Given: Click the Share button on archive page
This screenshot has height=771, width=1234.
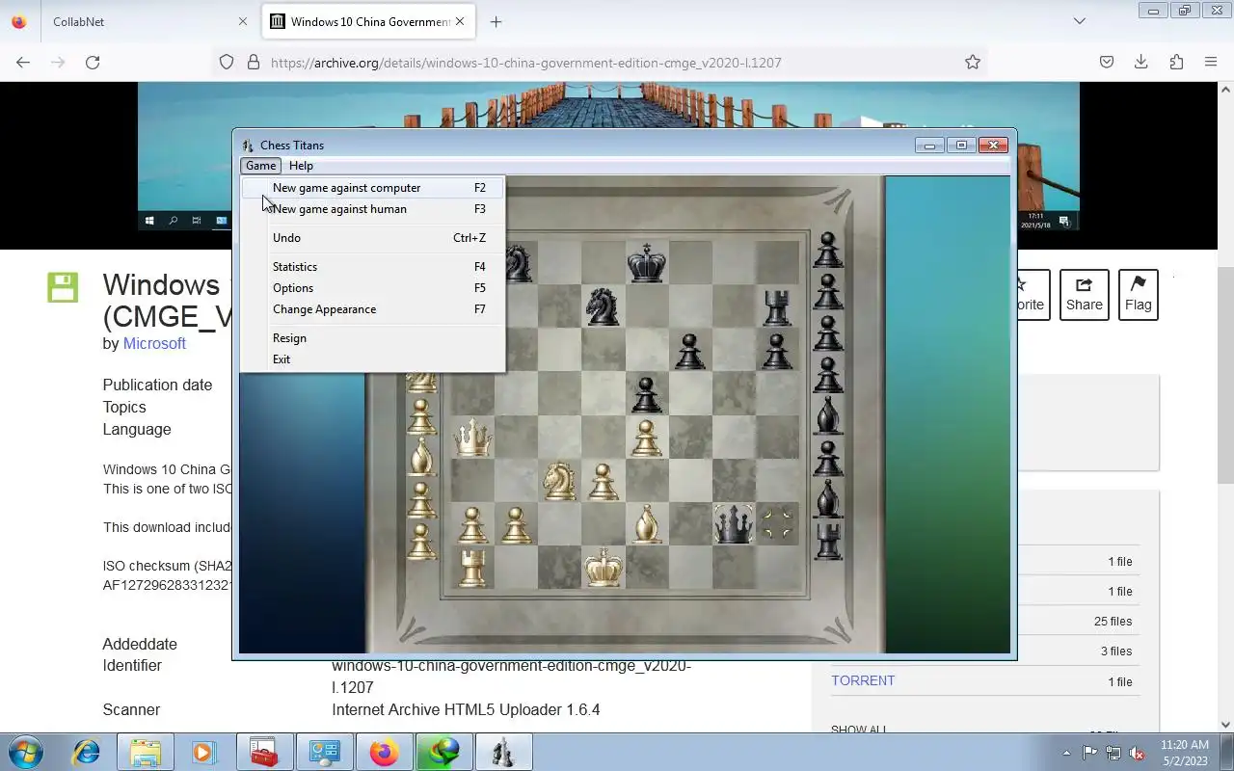Looking at the screenshot, I should (x=1084, y=295).
